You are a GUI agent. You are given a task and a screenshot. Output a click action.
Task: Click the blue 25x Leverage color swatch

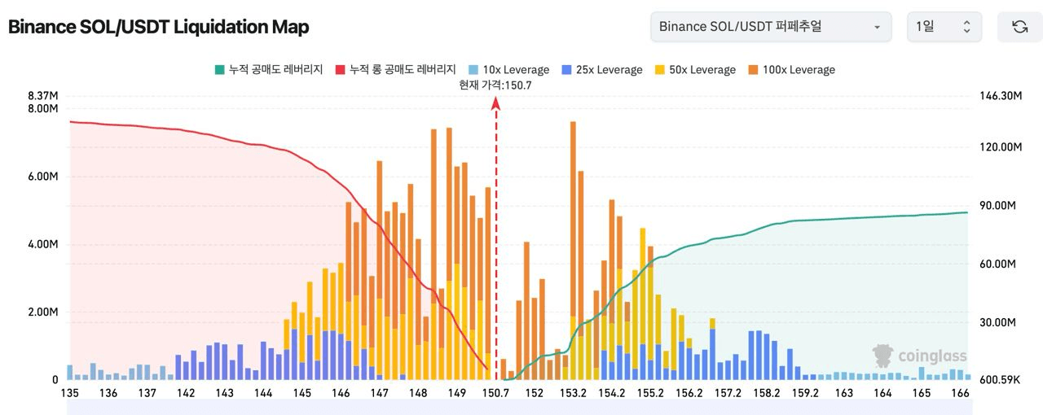[x=568, y=70]
